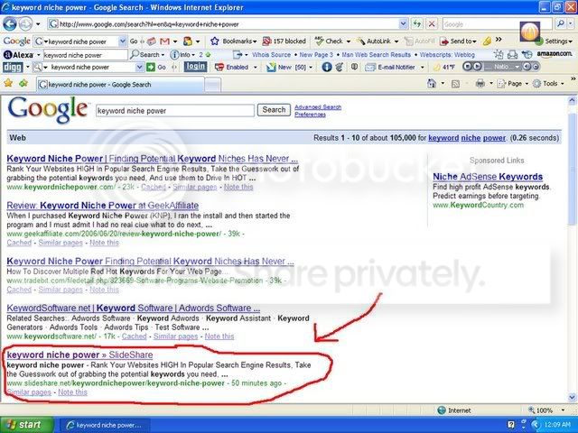Stop loading with the red X icon
Viewport: 578px width, 433px height.
coord(432,24)
